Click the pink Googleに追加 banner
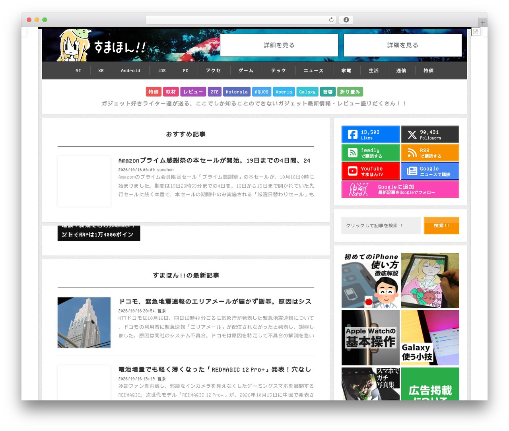This screenshot has height=431, width=509. 400,189
